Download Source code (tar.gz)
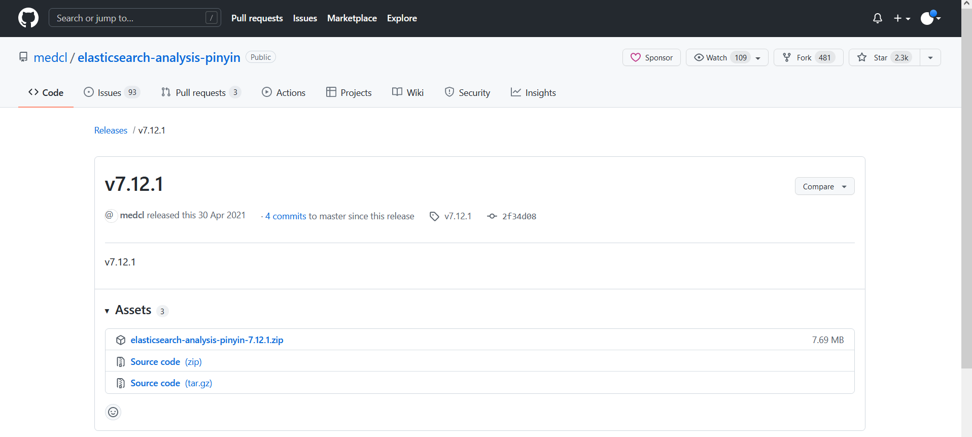 click(x=171, y=383)
